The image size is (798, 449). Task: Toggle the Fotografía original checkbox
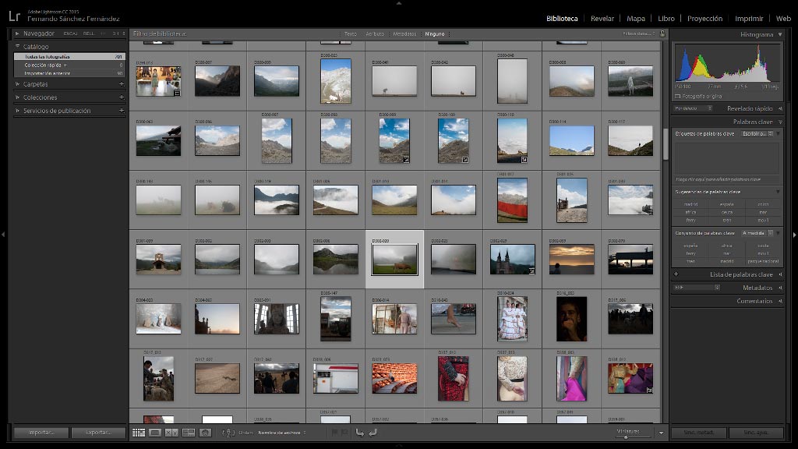(x=677, y=96)
